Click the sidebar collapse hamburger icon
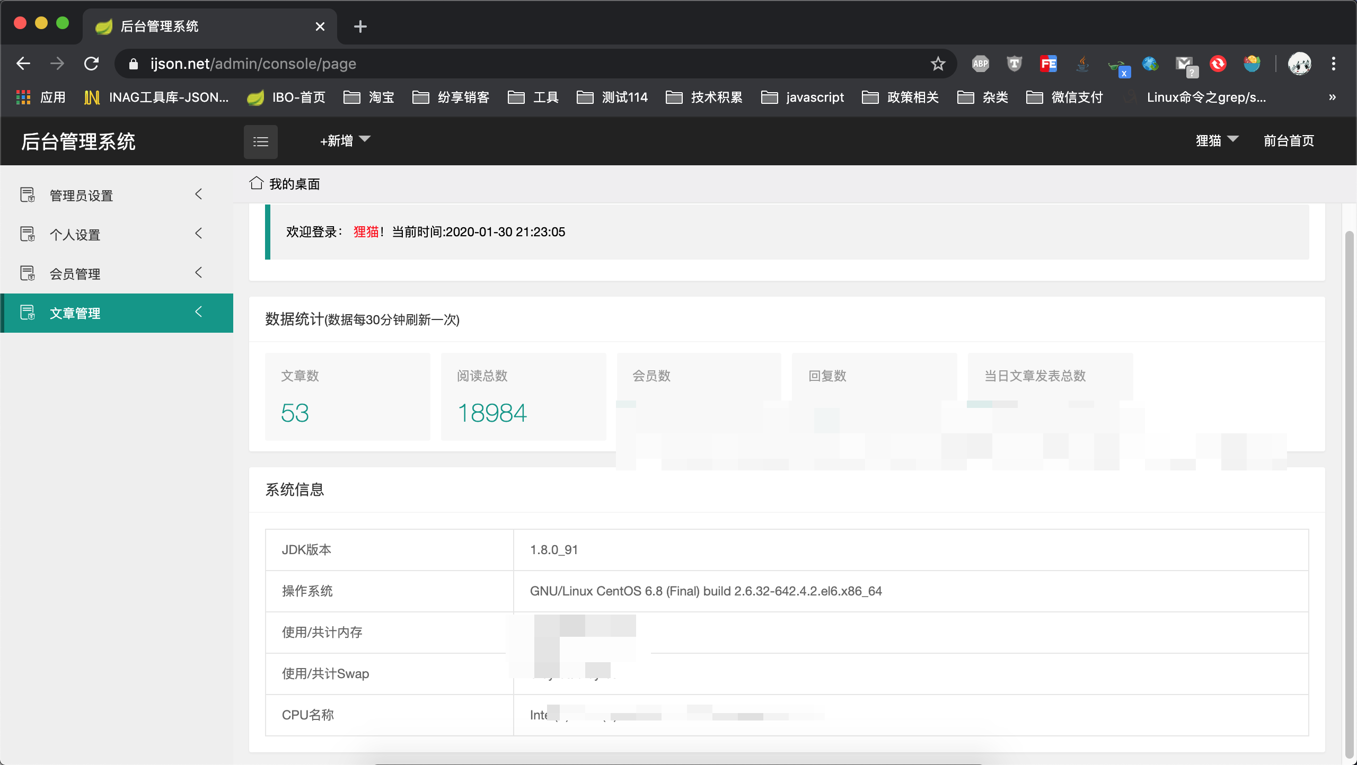 (x=260, y=141)
